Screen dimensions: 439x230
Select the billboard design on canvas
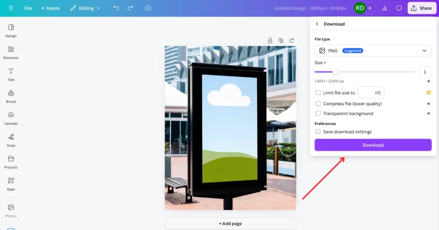pyautogui.click(x=230, y=128)
